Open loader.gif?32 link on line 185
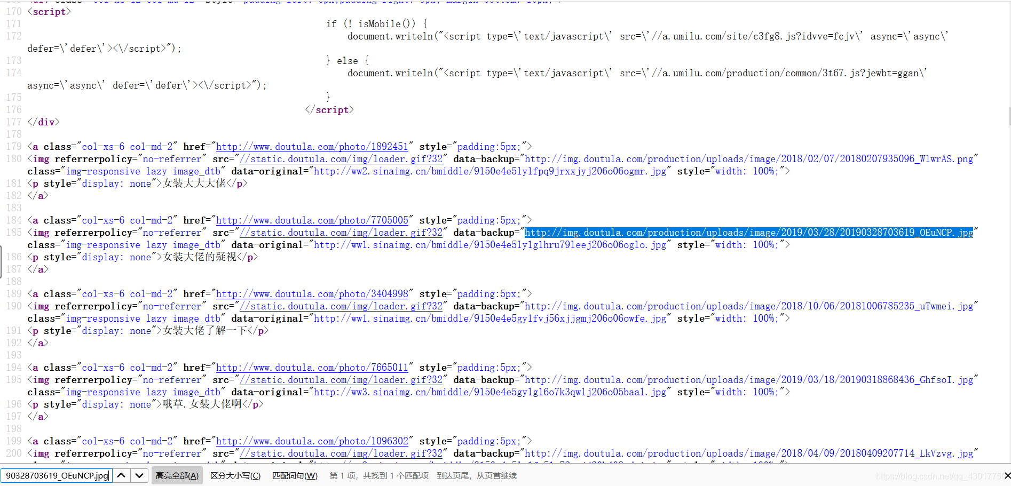 (342, 233)
